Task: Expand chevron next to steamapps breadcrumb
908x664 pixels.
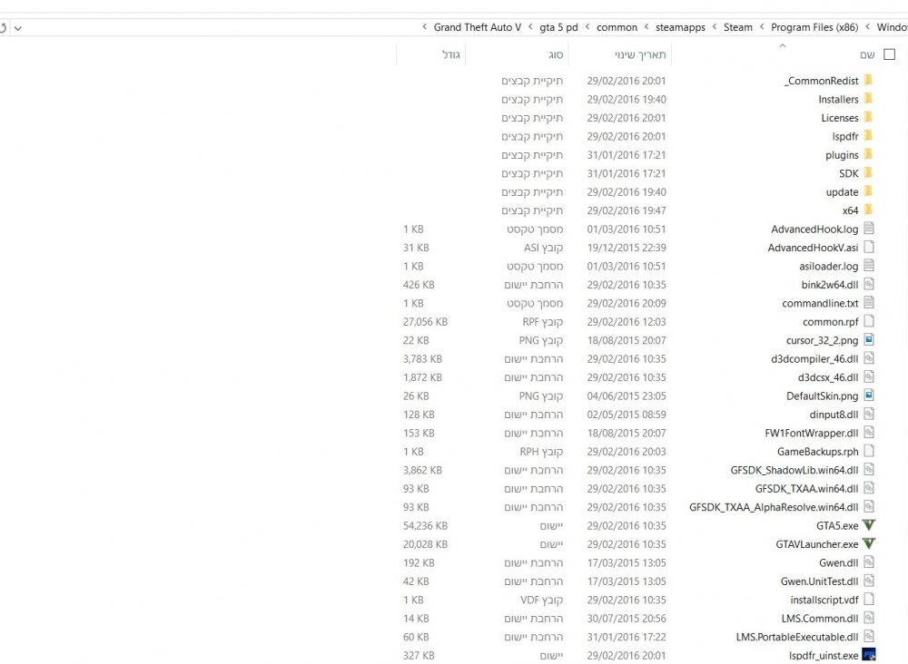Action: pos(646,26)
